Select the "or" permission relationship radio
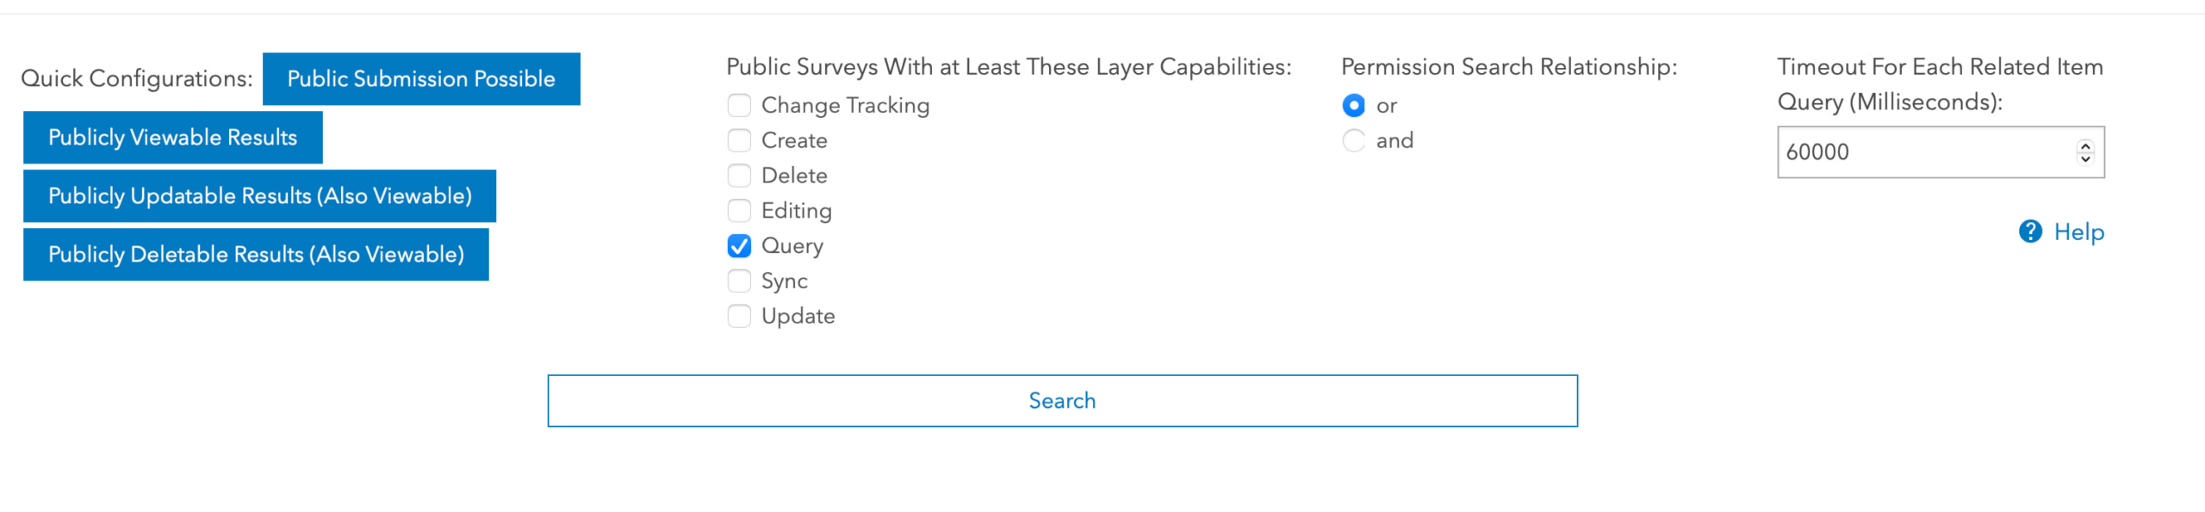2205x512 pixels. tap(1353, 105)
